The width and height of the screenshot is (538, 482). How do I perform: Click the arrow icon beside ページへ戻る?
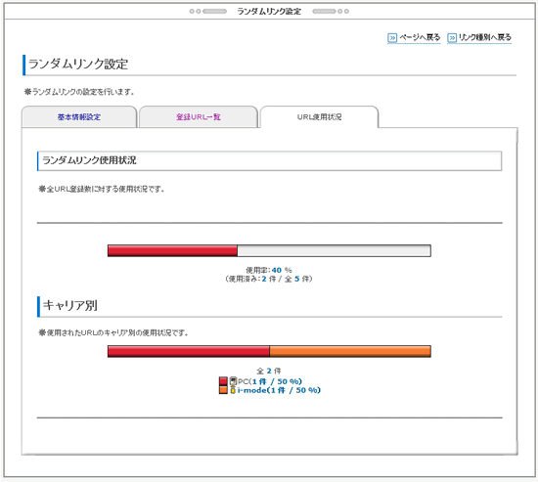tap(392, 37)
